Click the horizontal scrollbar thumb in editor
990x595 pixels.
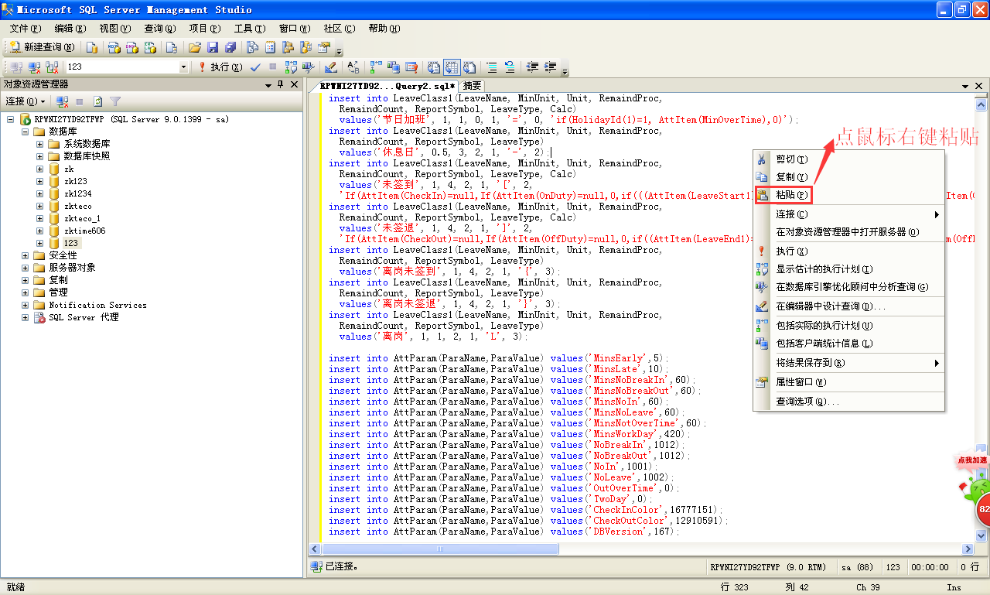click(439, 549)
